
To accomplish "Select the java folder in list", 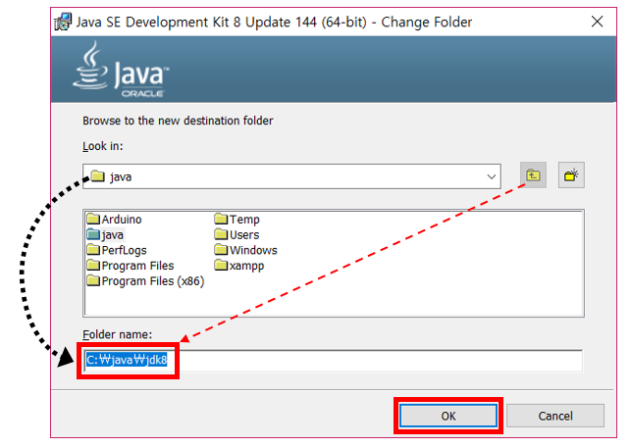I will pos(105,234).
